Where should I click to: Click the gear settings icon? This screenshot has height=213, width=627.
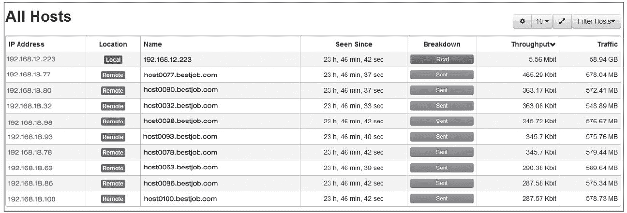tap(522, 22)
